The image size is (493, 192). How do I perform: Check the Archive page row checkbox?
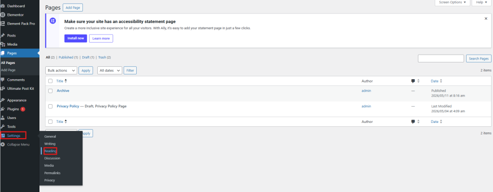[50, 91]
